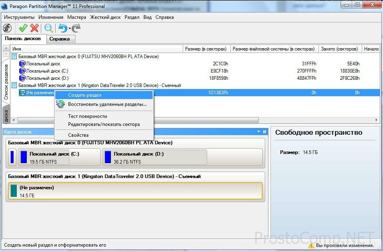Choose Свойства in context menu

[x=104, y=135]
